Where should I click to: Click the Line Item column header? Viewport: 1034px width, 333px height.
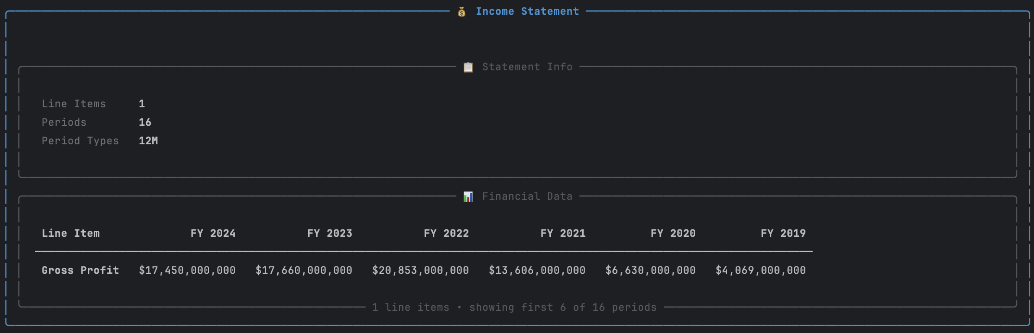pyautogui.click(x=70, y=234)
